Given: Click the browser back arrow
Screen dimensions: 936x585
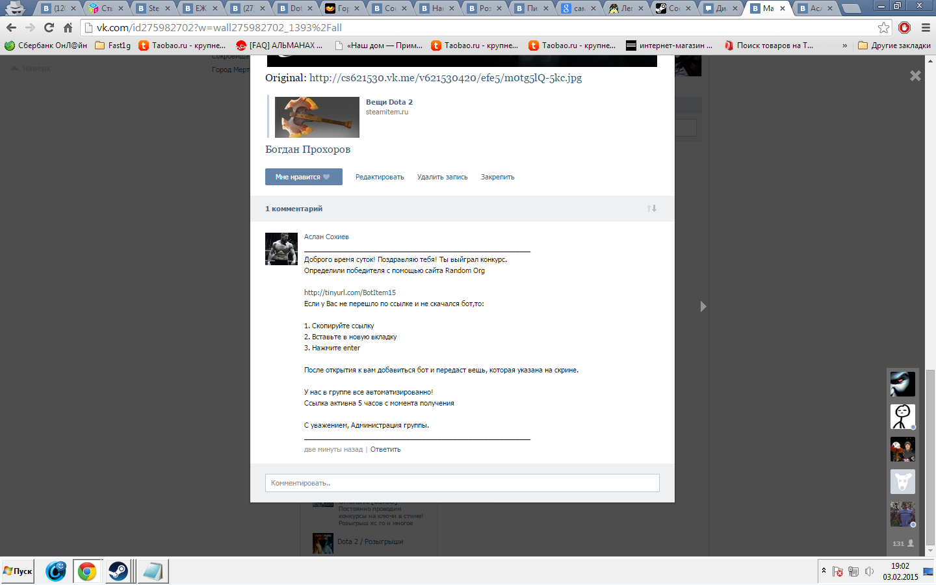Looking at the screenshot, I should pos(11,28).
